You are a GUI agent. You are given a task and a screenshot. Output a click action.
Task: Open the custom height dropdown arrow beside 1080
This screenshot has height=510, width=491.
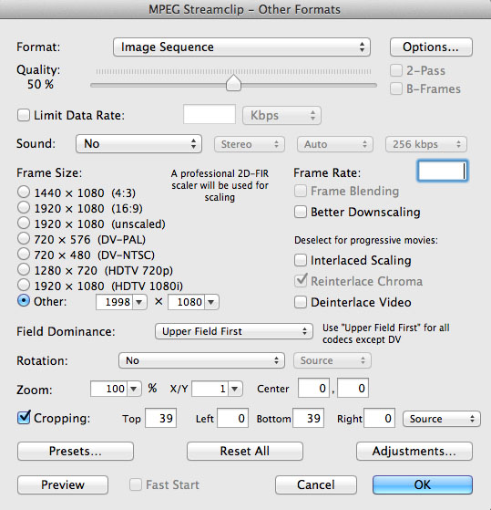pos(211,302)
